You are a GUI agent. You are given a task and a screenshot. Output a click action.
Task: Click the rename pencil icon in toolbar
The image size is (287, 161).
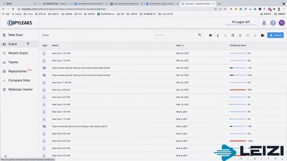pyautogui.click(x=255, y=35)
